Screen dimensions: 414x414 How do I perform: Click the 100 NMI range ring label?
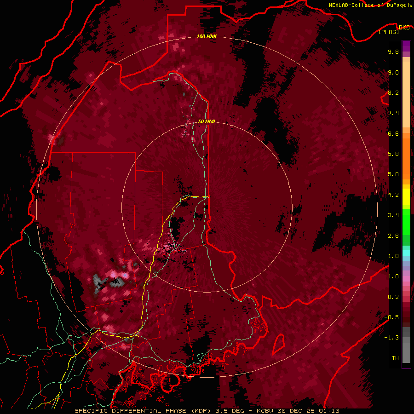[x=207, y=36]
